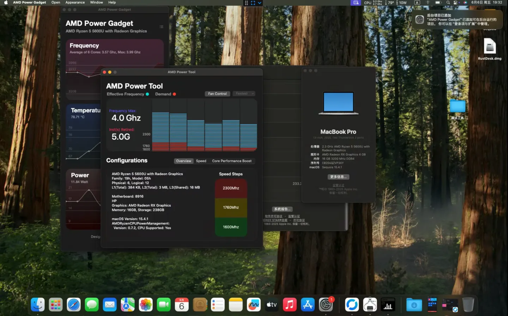The width and height of the screenshot is (508, 316).
Task: Open the blue folder on the desktop
Action: 457,106
